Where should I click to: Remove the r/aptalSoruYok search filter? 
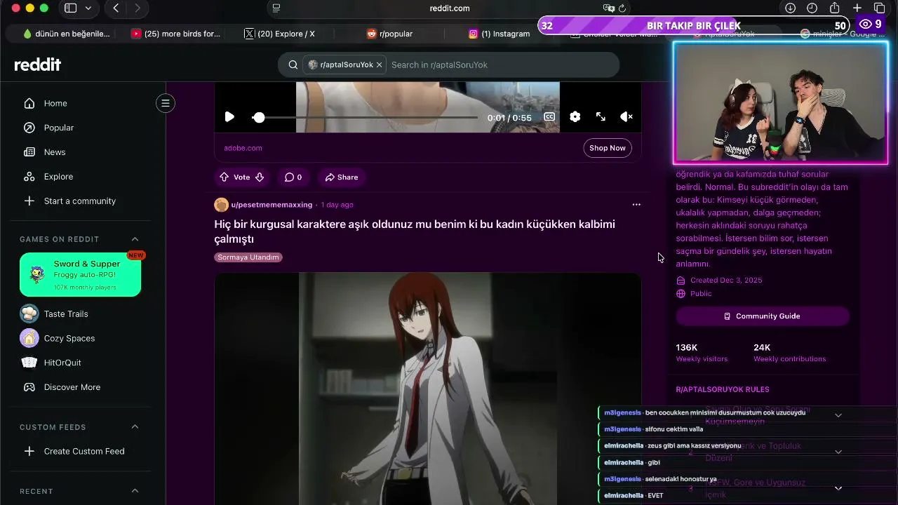click(x=380, y=65)
